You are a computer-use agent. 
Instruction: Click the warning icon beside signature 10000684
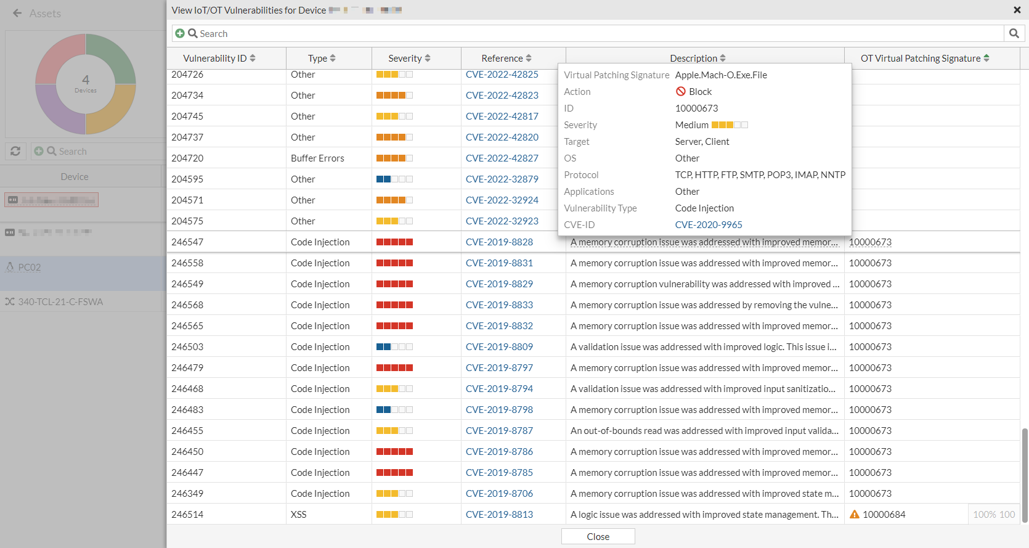tap(855, 514)
